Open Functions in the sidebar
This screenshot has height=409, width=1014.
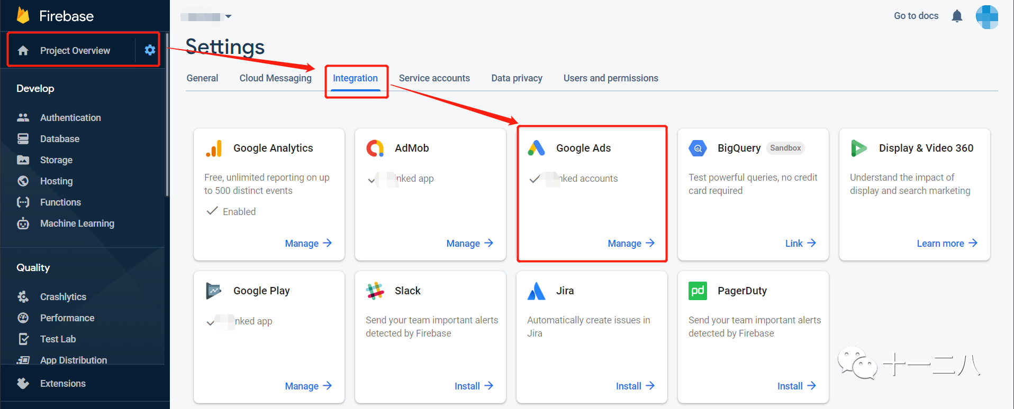pyautogui.click(x=60, y=202)
